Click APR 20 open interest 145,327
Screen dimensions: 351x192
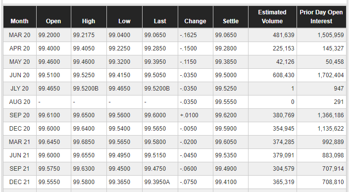click(x=333, y=48)
